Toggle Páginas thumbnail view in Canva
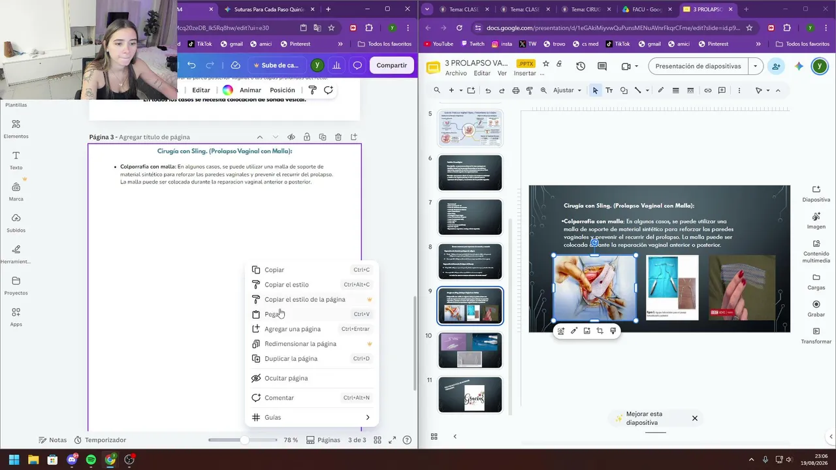Viewport: 836px width, 470px height. pyautogui.click(x=323, y=440)
